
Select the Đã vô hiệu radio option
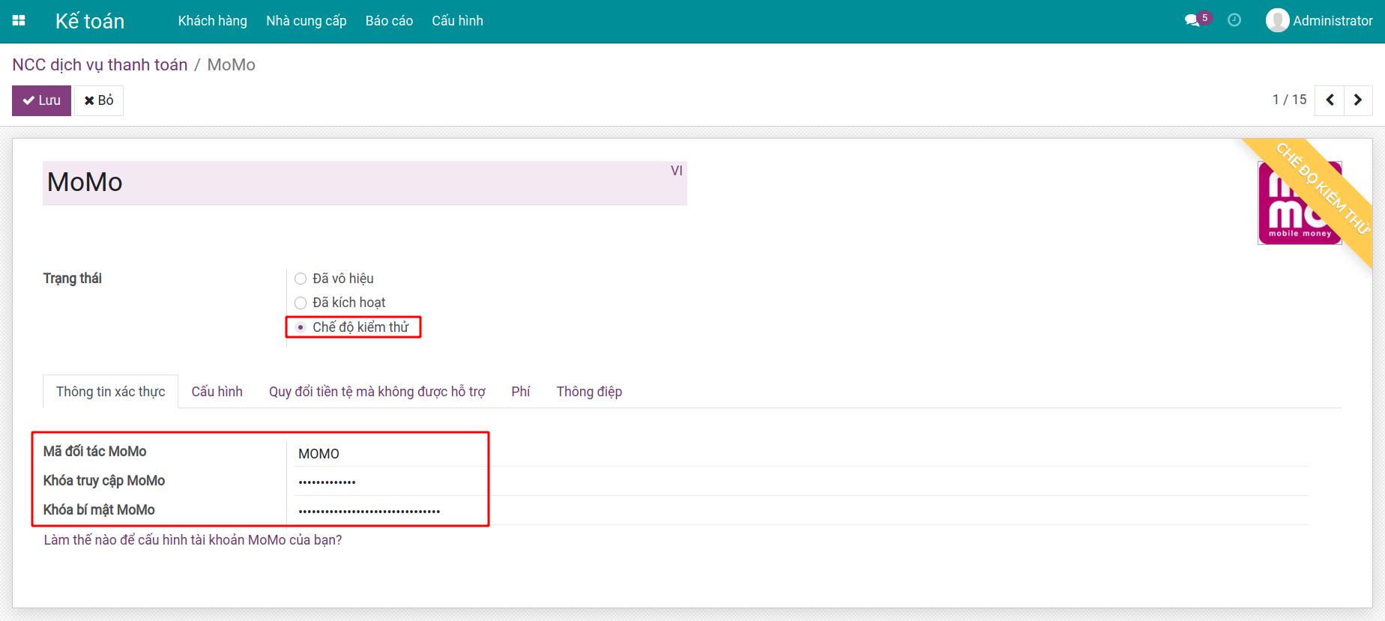(x=301, y=279)
